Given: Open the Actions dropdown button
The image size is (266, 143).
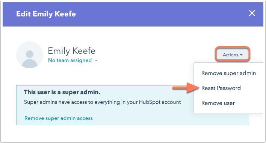Looking at the screenshot, I should [x=233, y=55].
